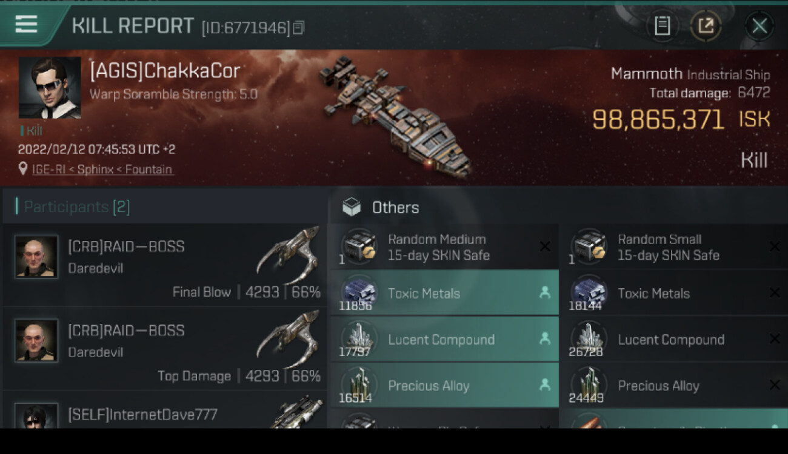Open ChakkaCor pilot portrait
788x454 pixels.
(x=50, y=87)
